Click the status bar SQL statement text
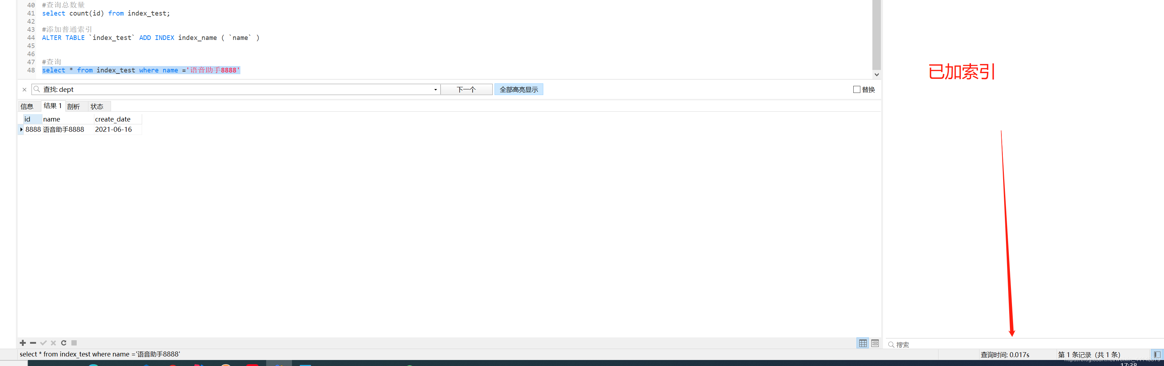Screen dimensions: 1164x366 tap(100, 354)
